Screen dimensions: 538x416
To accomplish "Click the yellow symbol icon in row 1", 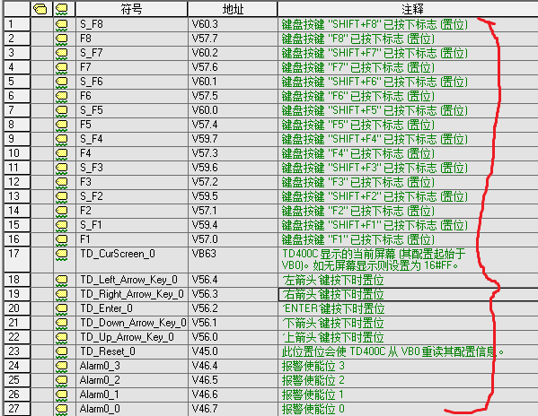I will pyautogui.click(x=62, y=24).
